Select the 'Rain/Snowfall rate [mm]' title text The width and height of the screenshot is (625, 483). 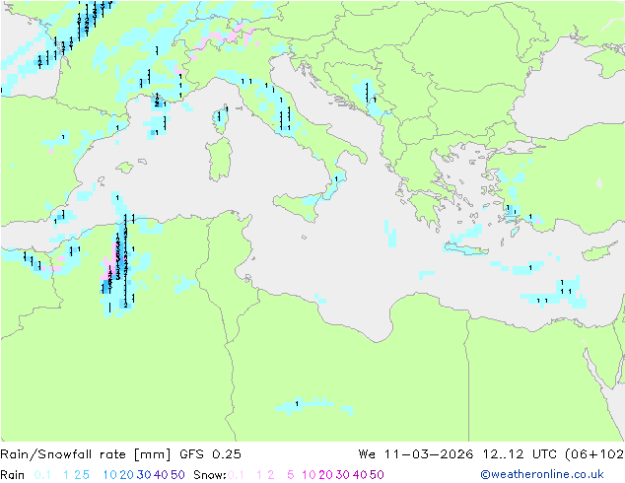coord(86,454)
